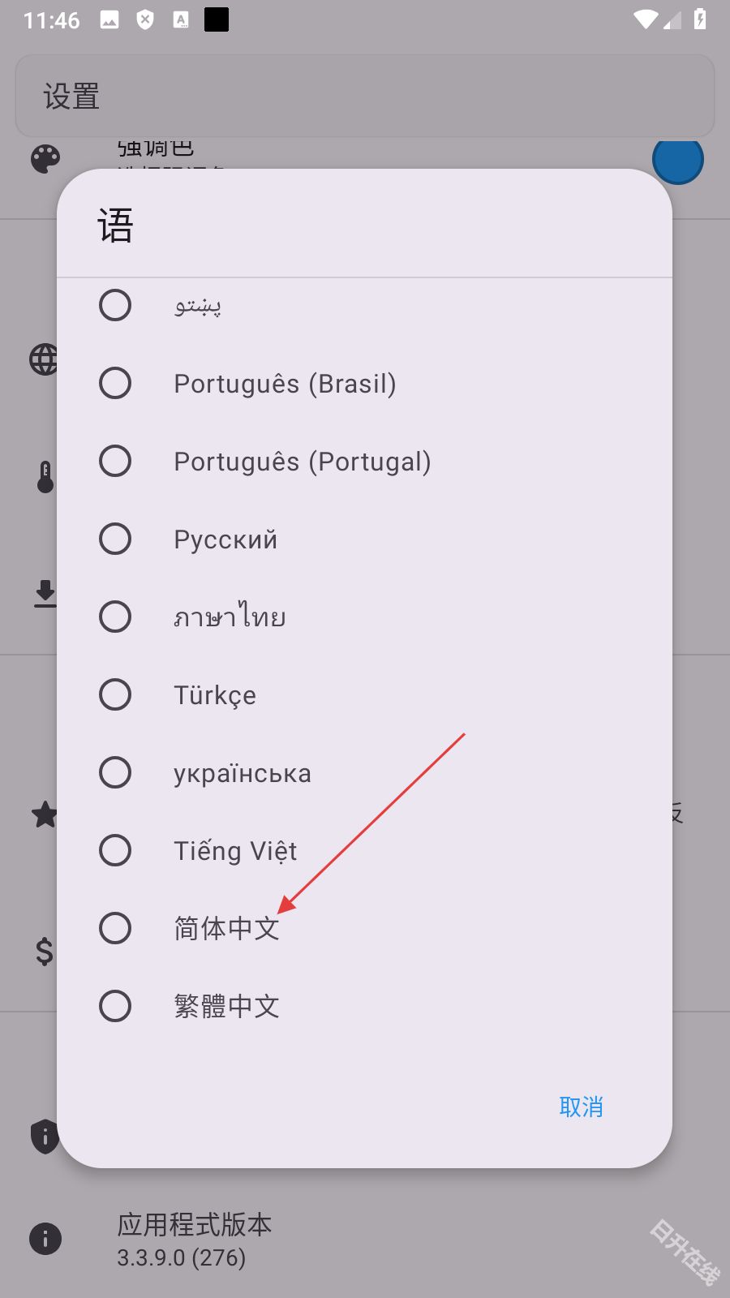The height and width of the screenshot is (1298, 730).
Task: Click the globe language icon
Action: 42,358
